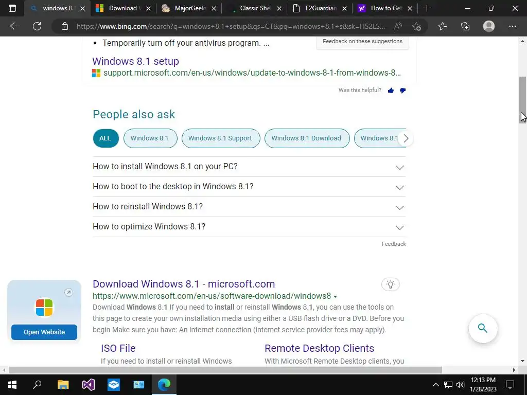The image size is (527, 395).
Task: Show more filter chips with right chevron
Action: (x=406, y=138)
